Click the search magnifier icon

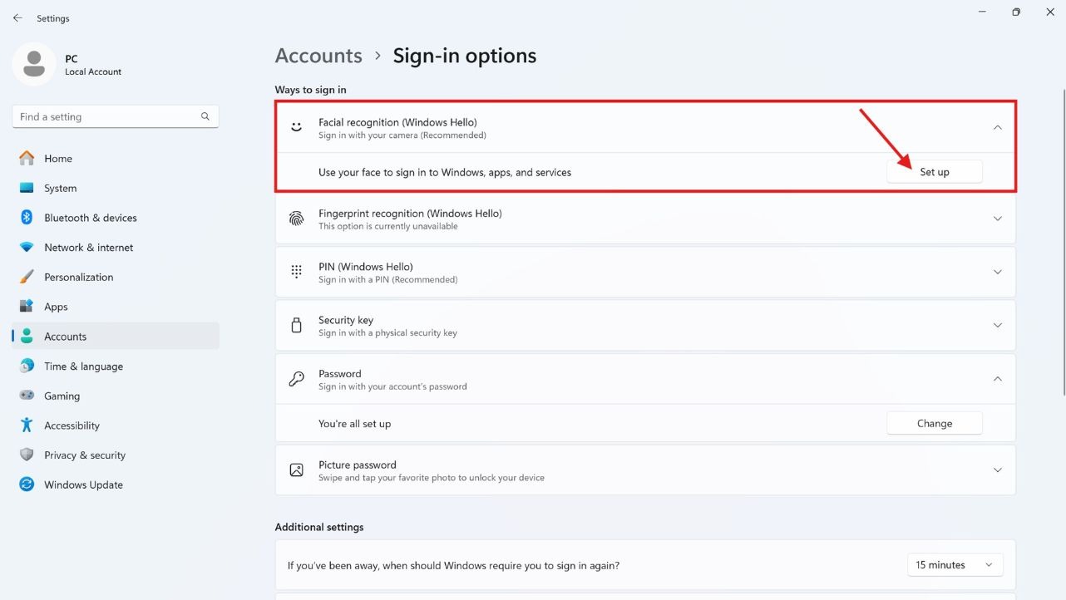pyautogui.click(x=205, y=116)
